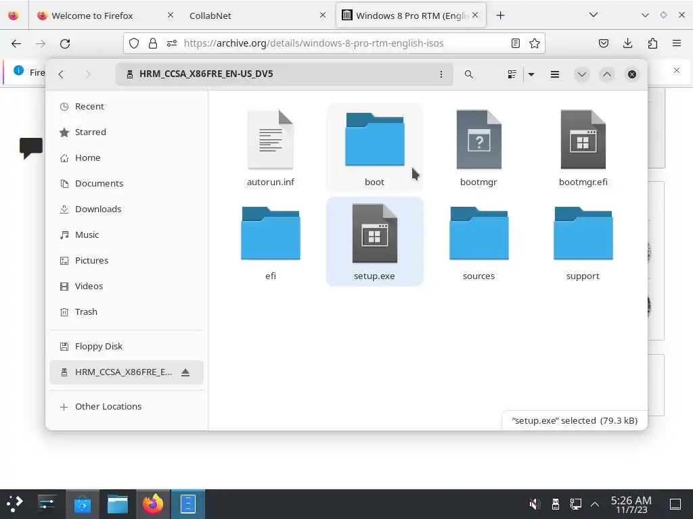693x519 pixels.
Task: Close the CollabNet tab
Action: (x=323, y=15)
